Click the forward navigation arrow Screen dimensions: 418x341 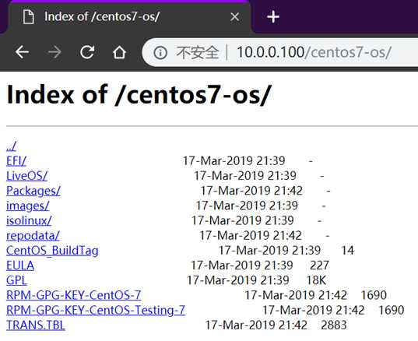[54, 51]
